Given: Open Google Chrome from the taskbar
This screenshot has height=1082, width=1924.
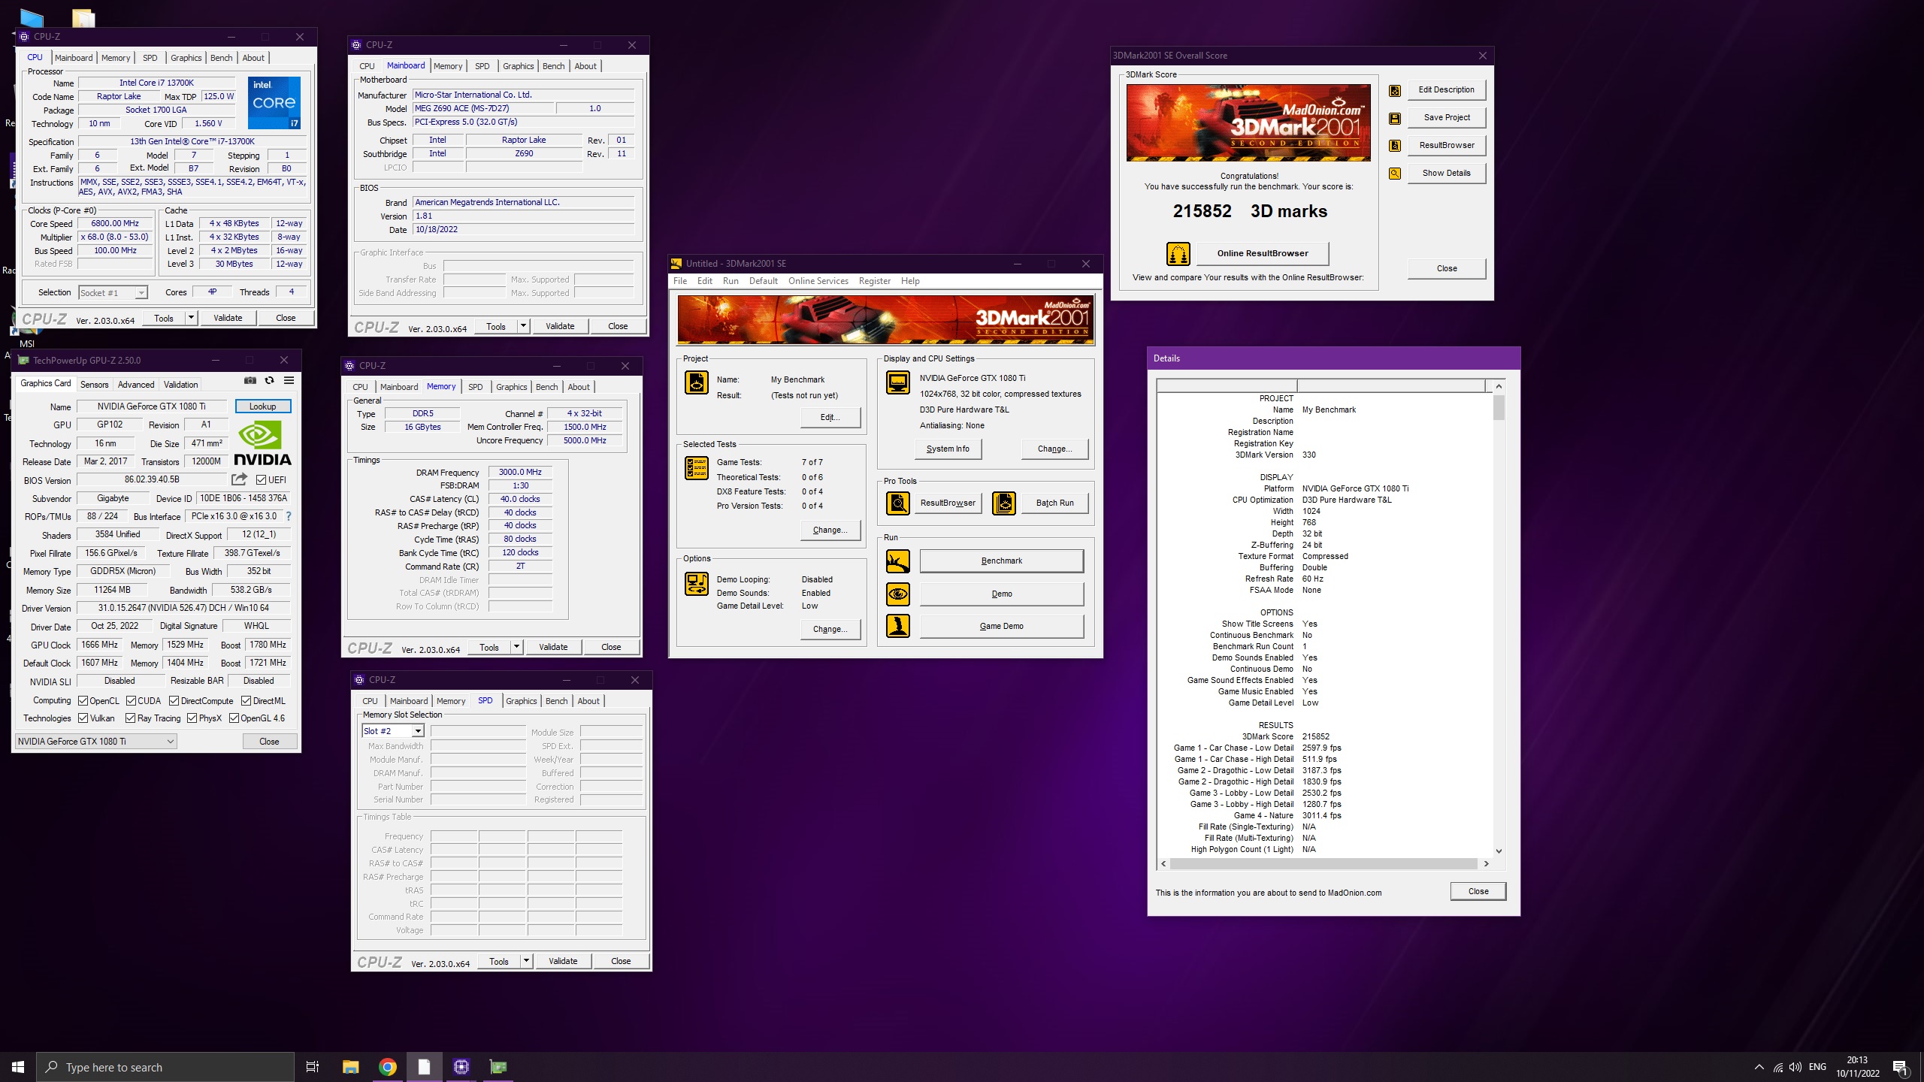Looking at the screenshot, I should tap(388, 1067).
